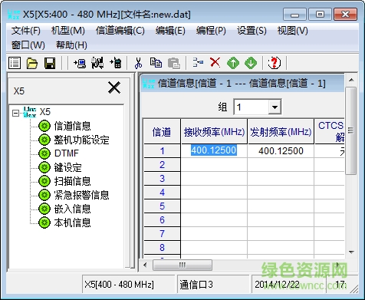Select channel row header 5
The image size is (365, 300).
(x=162, y=206)
